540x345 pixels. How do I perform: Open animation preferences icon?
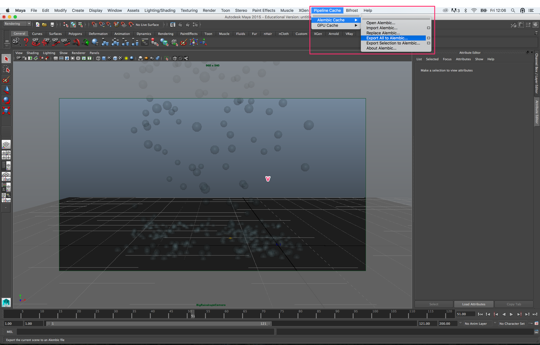pyautogui.click(x=536, y=323)
